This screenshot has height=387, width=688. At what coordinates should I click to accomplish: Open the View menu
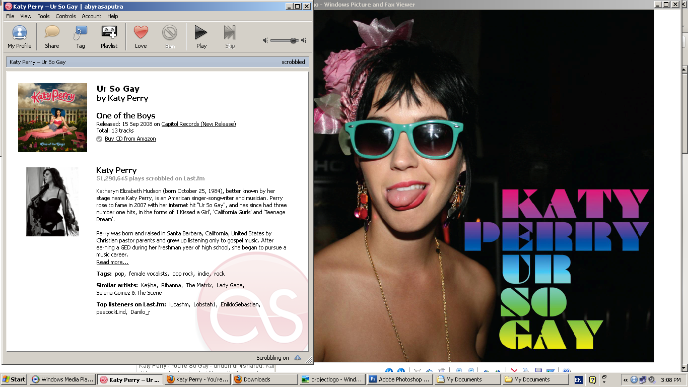tap(26, 16)
